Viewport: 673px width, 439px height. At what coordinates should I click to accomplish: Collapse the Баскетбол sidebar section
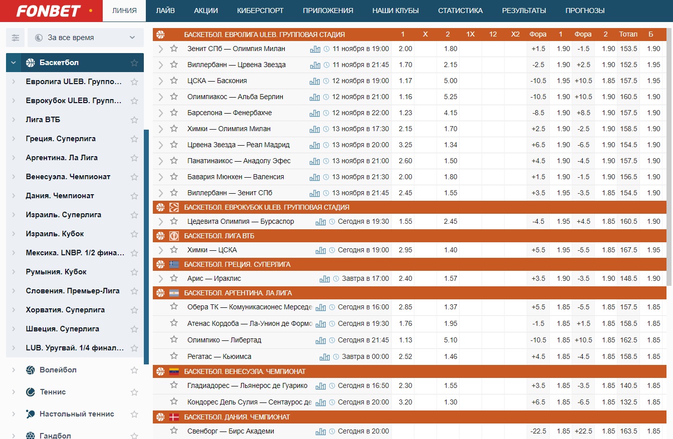(13, 63)
